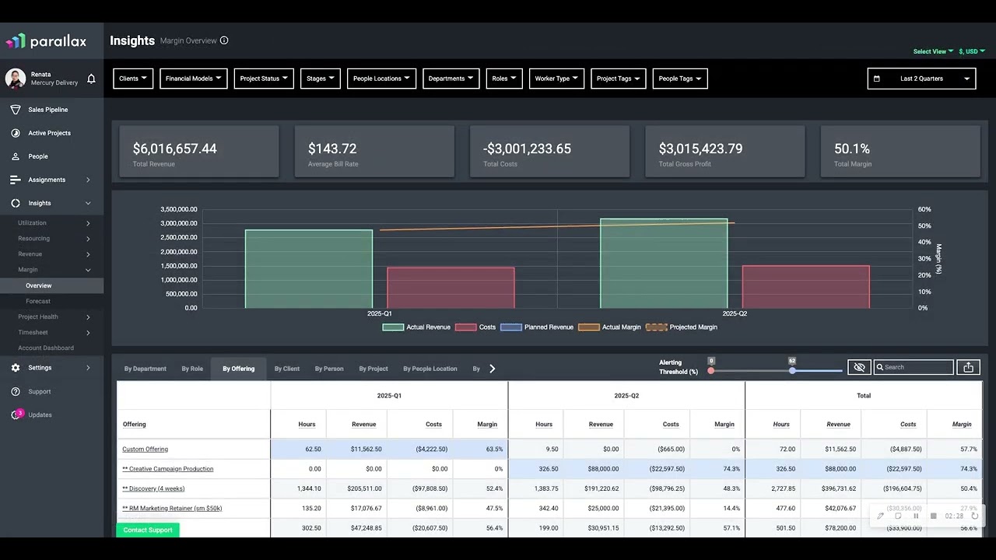The width and height of the screenshot is (996, 560).
Task: Open the People Tags filter dropdown
Action: [x=680, y=79]
